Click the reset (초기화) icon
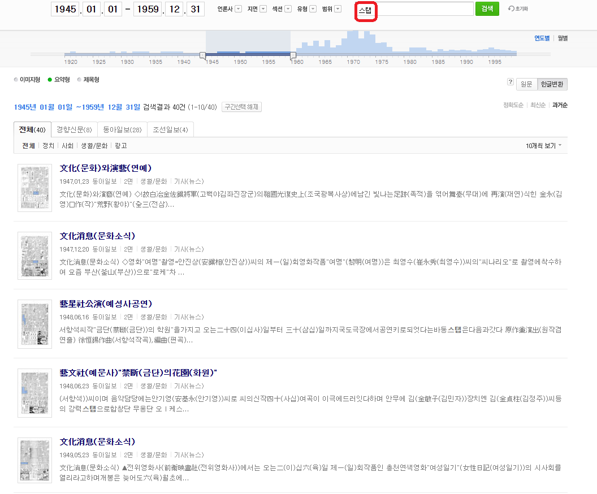Viewport: 597px width, 494px height. (518, 8)
